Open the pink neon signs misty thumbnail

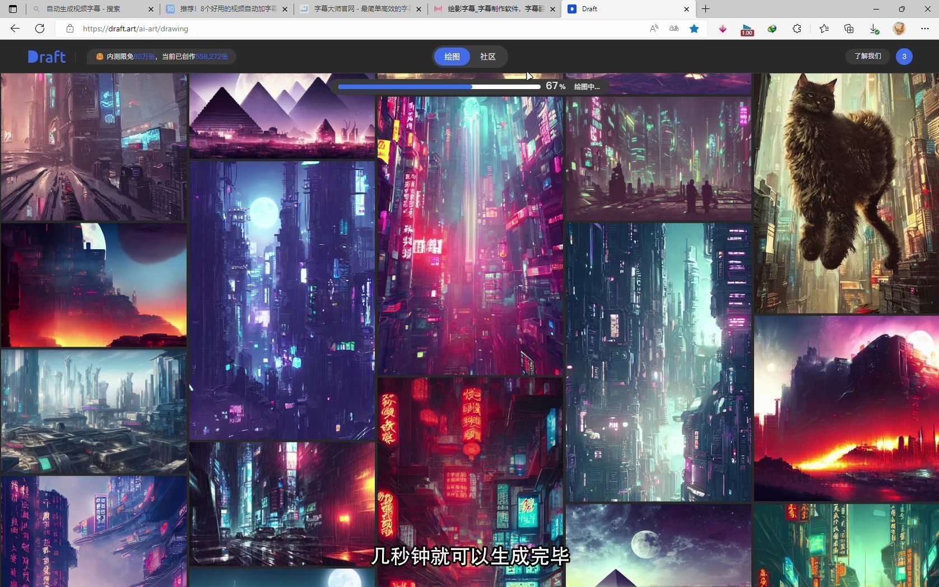pyautogui.click(x=94, y=532)
